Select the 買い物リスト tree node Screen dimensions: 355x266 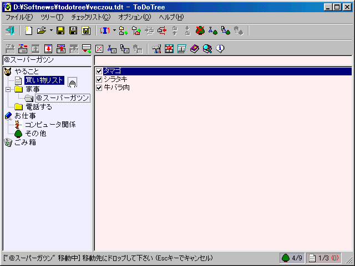coord(44,80)
